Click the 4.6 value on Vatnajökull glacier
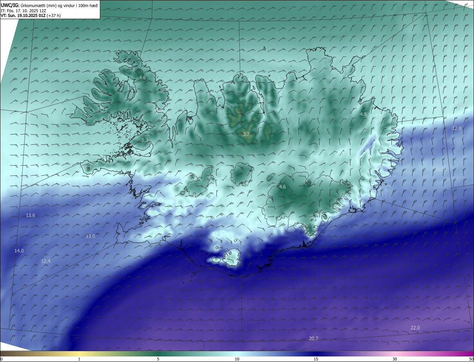Screen dimensions: 474x362 coord(283,187)
